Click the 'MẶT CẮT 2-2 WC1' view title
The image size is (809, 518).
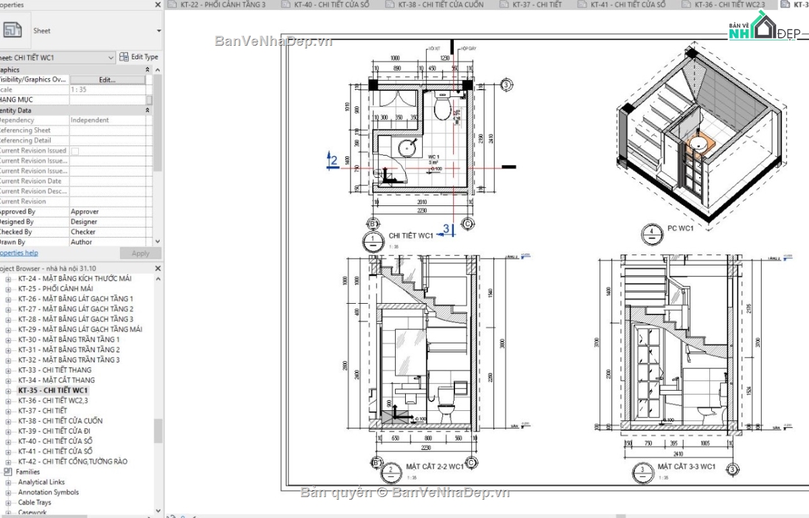pyautogui.click(x=435, y=467)
